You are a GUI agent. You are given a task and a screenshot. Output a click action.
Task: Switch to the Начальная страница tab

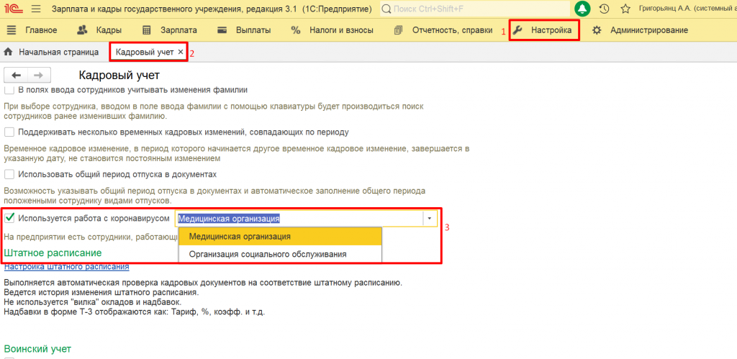pos(59,52)
